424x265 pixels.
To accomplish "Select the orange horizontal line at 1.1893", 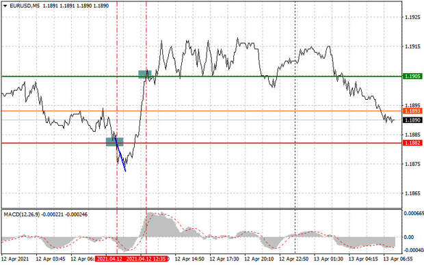I will (202, 111).
